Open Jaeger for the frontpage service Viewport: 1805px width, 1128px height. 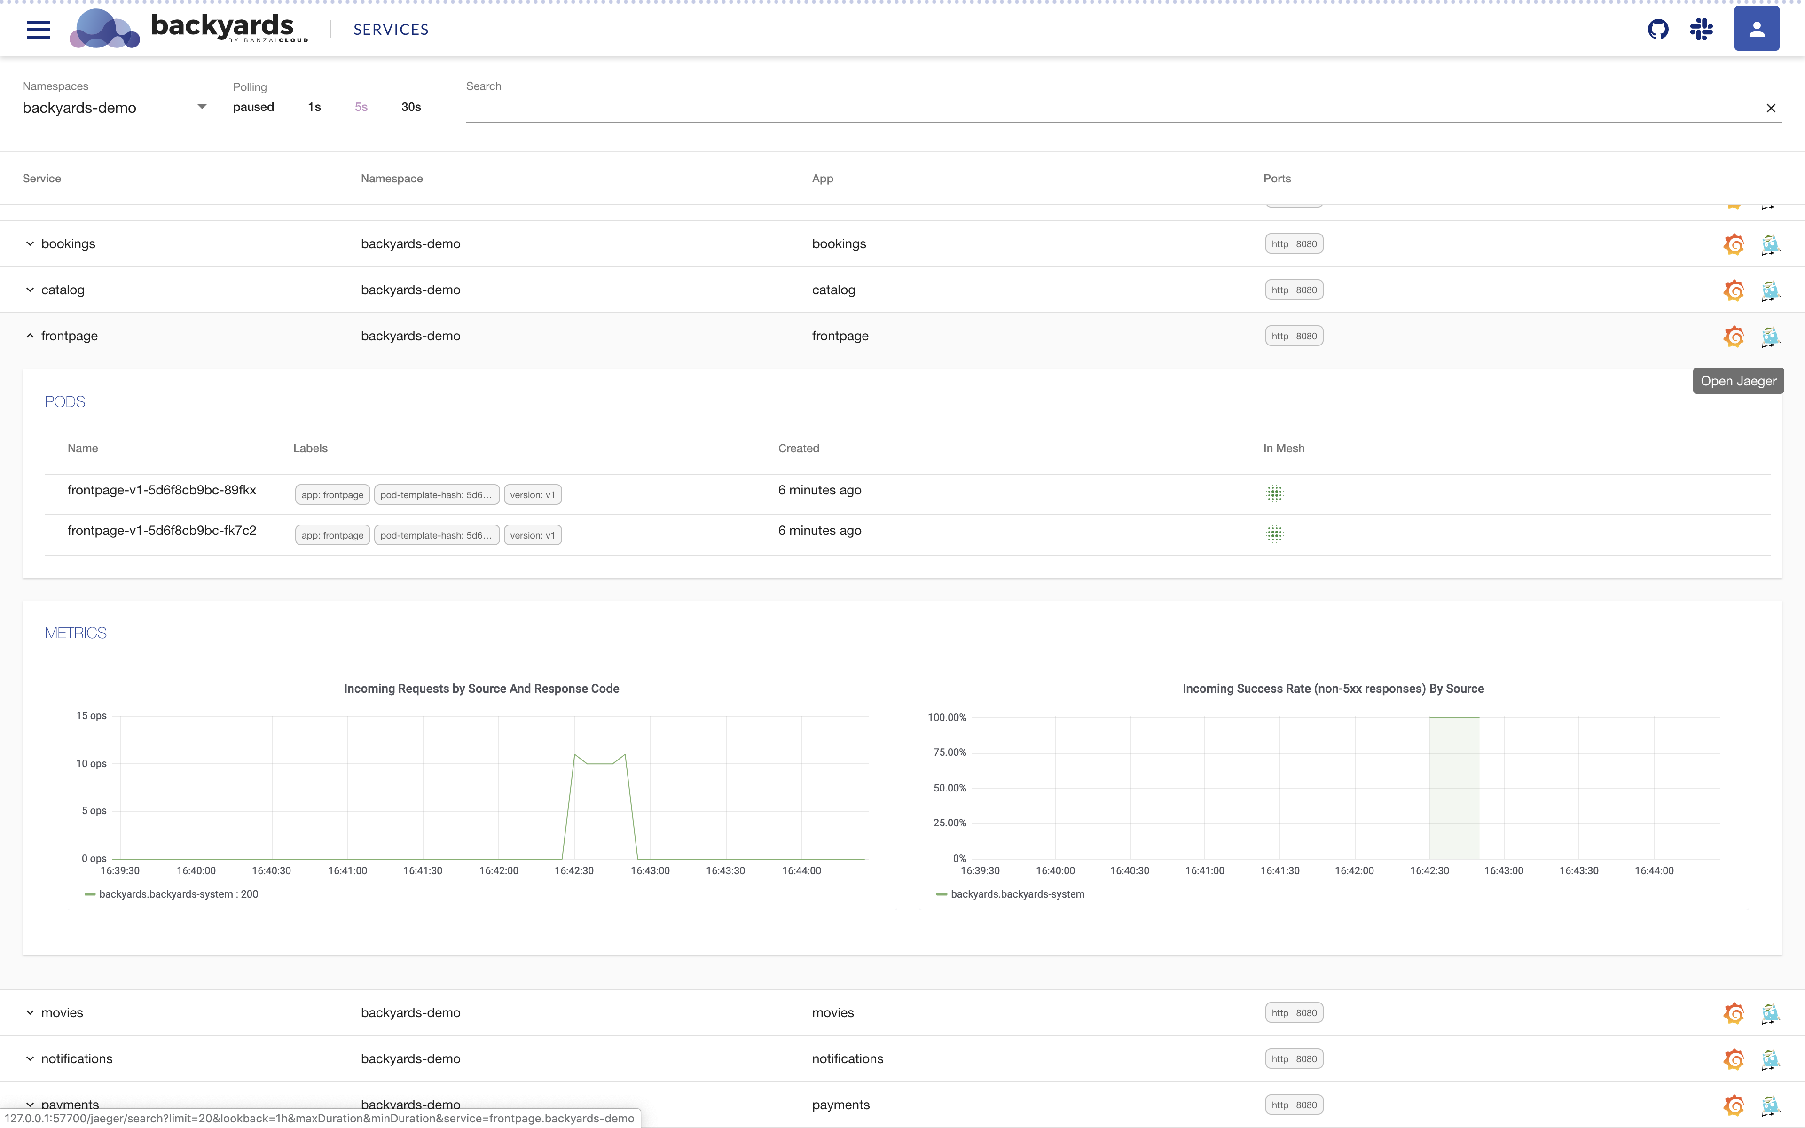click(1770, 337)
